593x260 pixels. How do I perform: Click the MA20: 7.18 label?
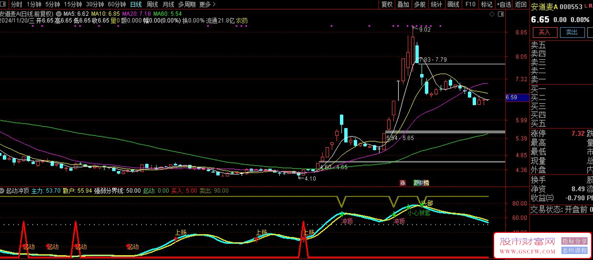[136, 14]
